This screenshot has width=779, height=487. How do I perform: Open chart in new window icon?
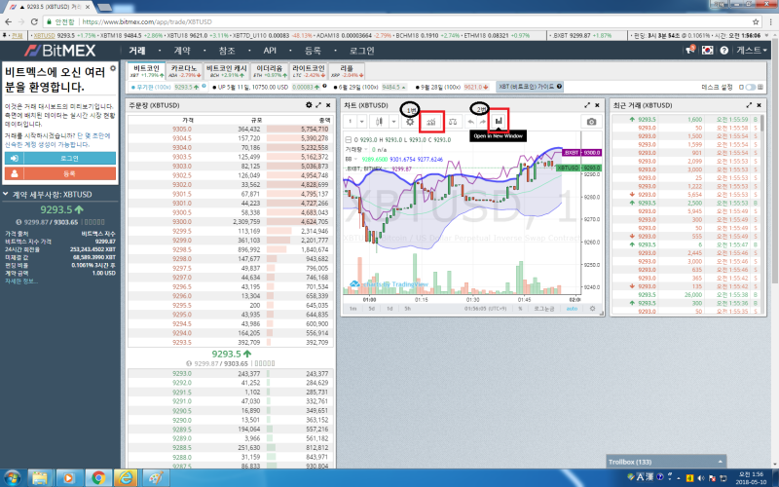pyautogui.click(x=499, y=121)
